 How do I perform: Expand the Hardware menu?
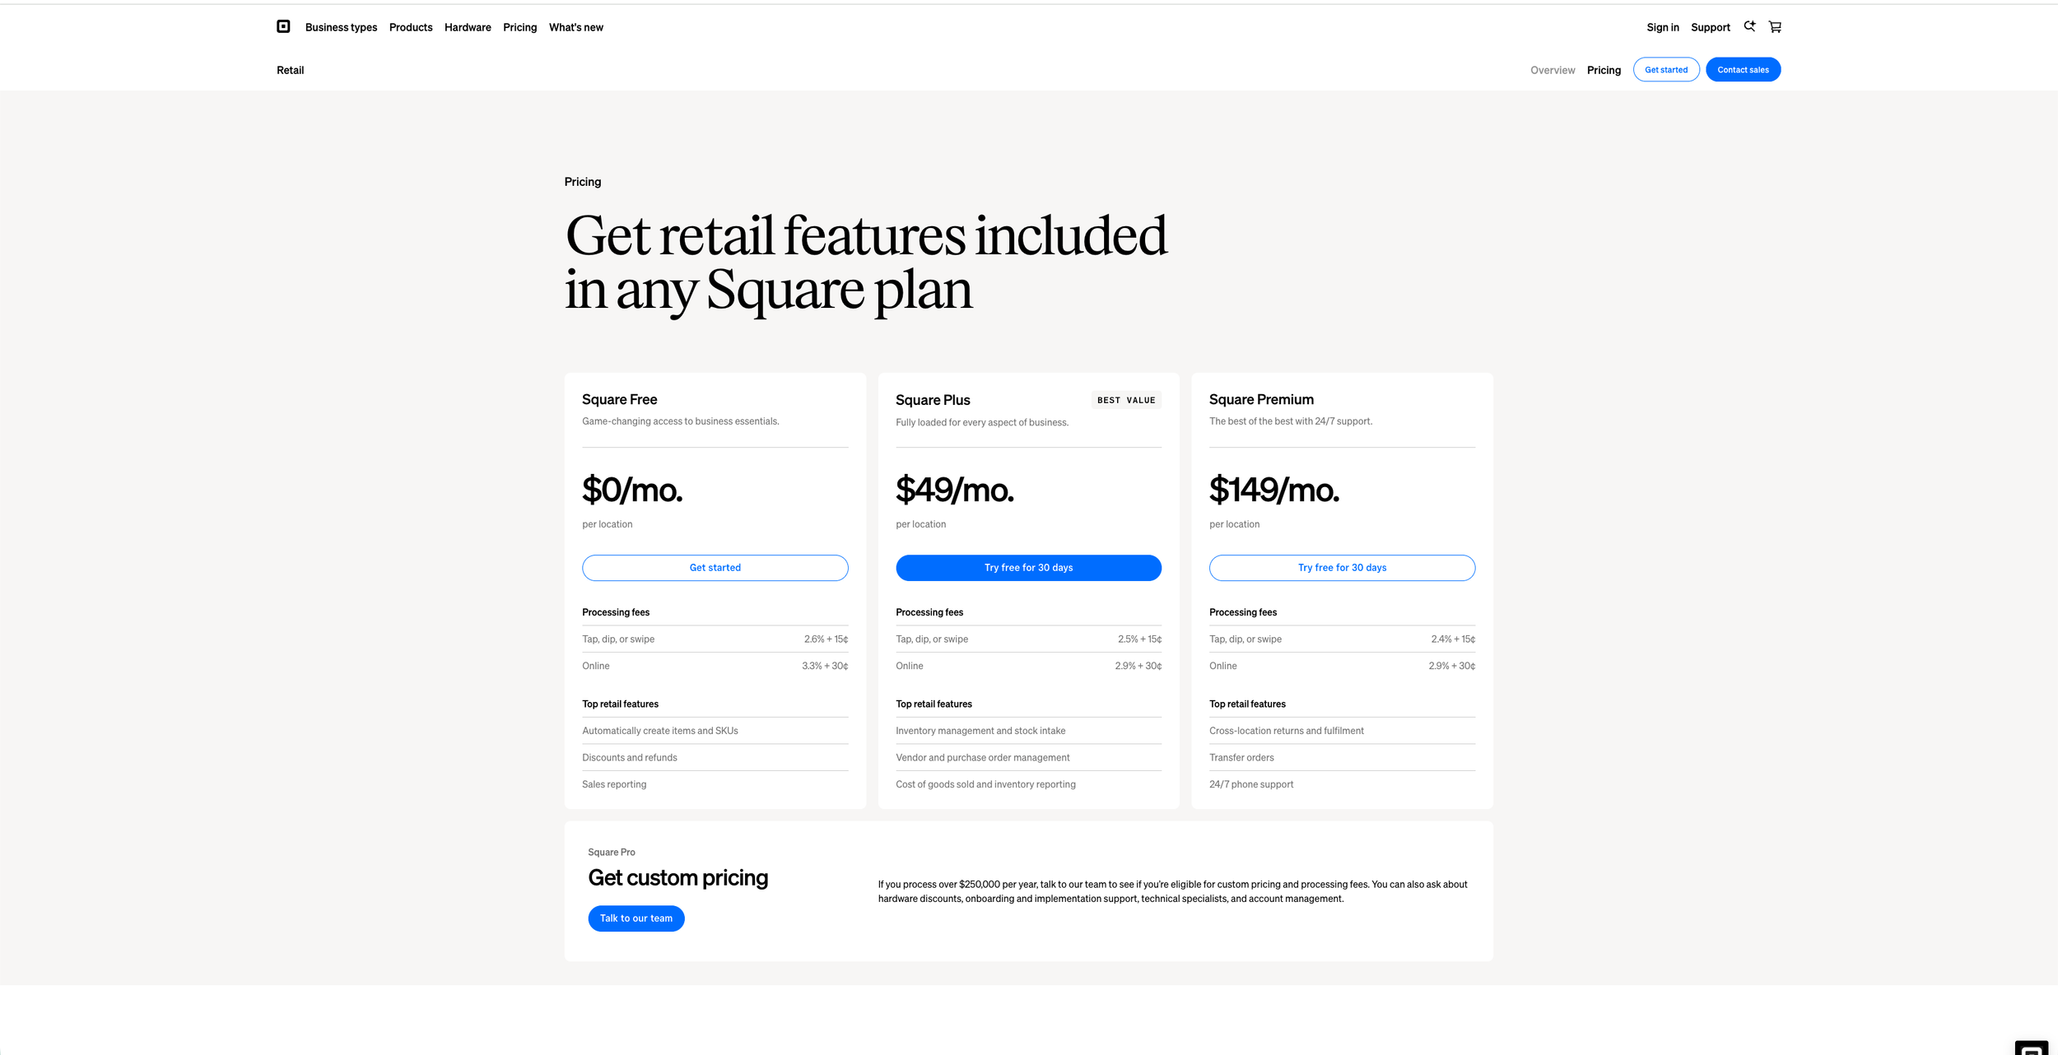pyautogui.click(x=468, y=27)
